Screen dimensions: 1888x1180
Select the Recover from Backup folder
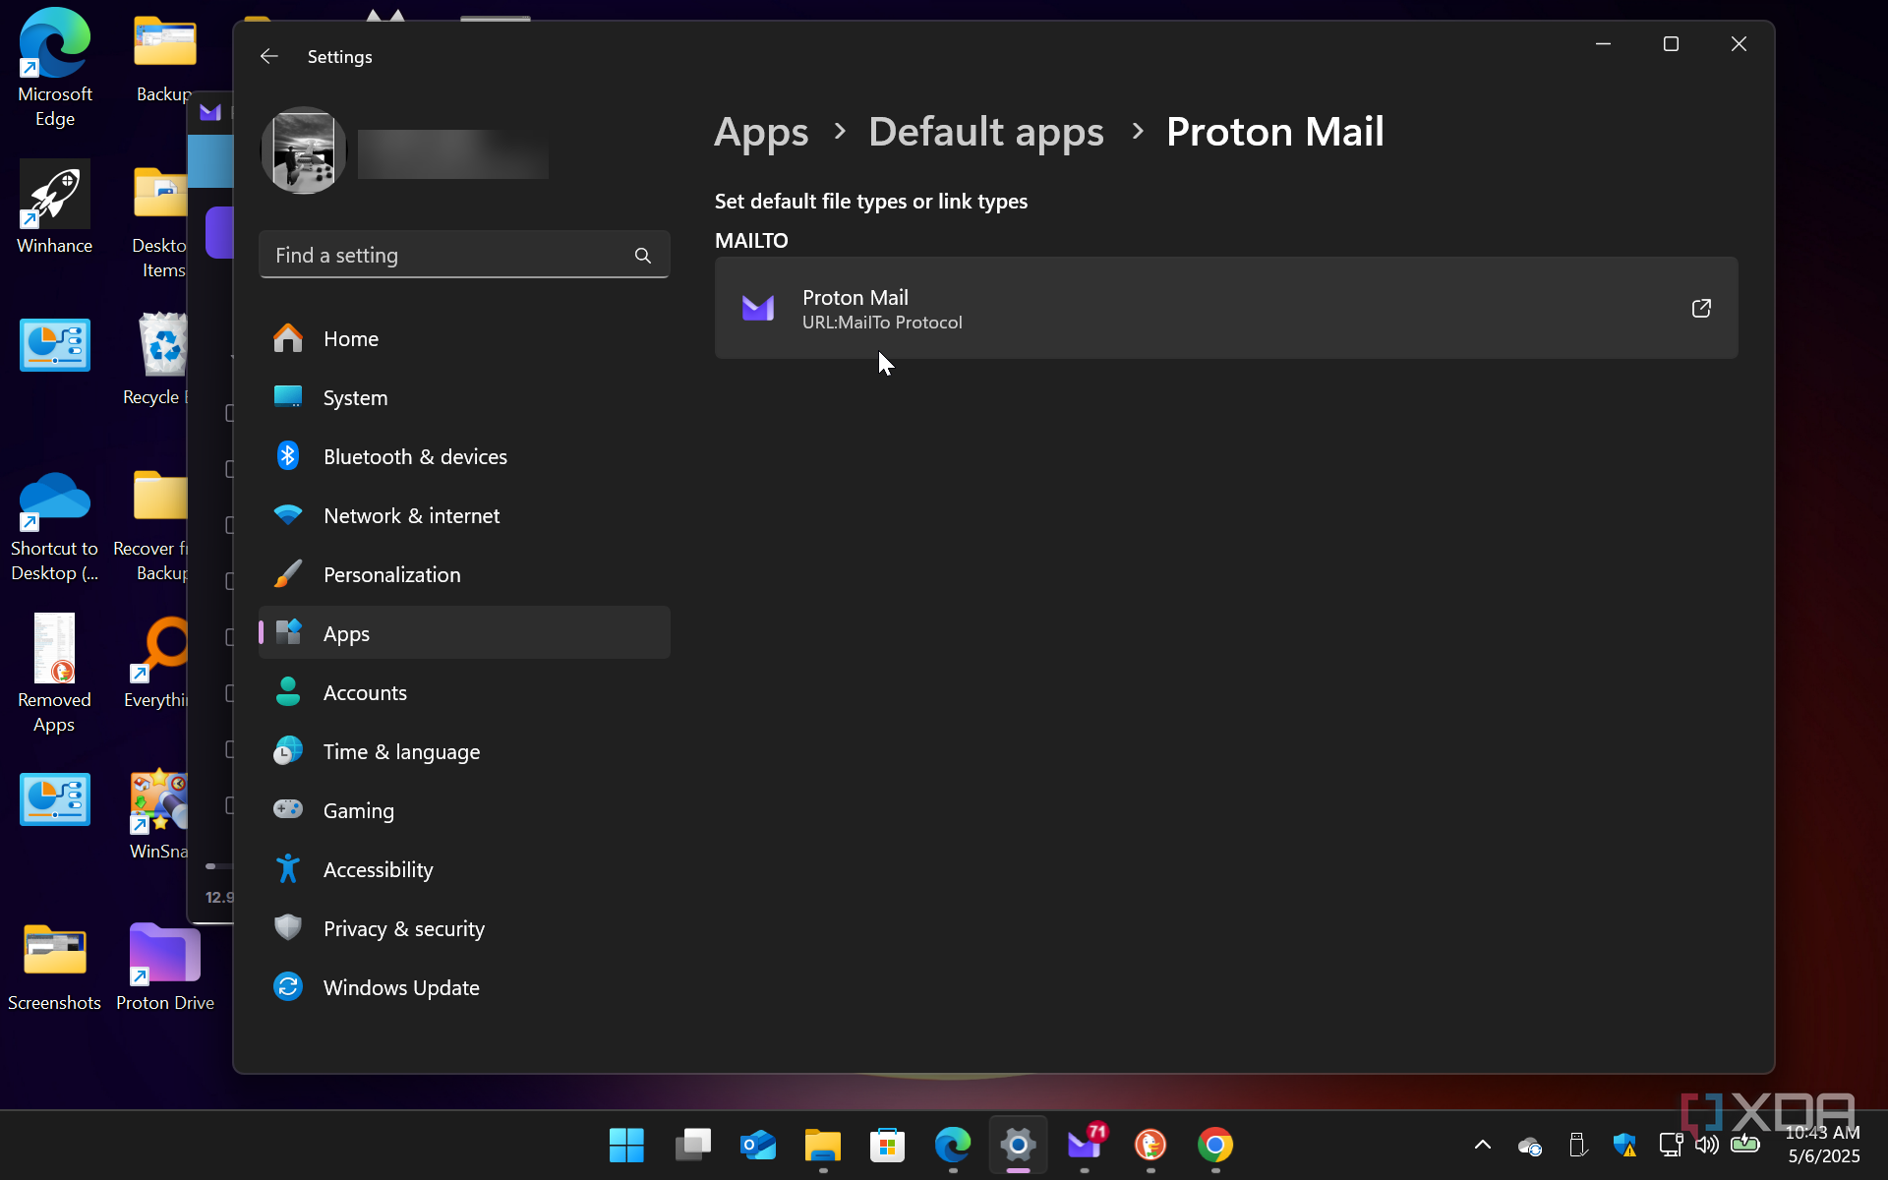point(151,527)
